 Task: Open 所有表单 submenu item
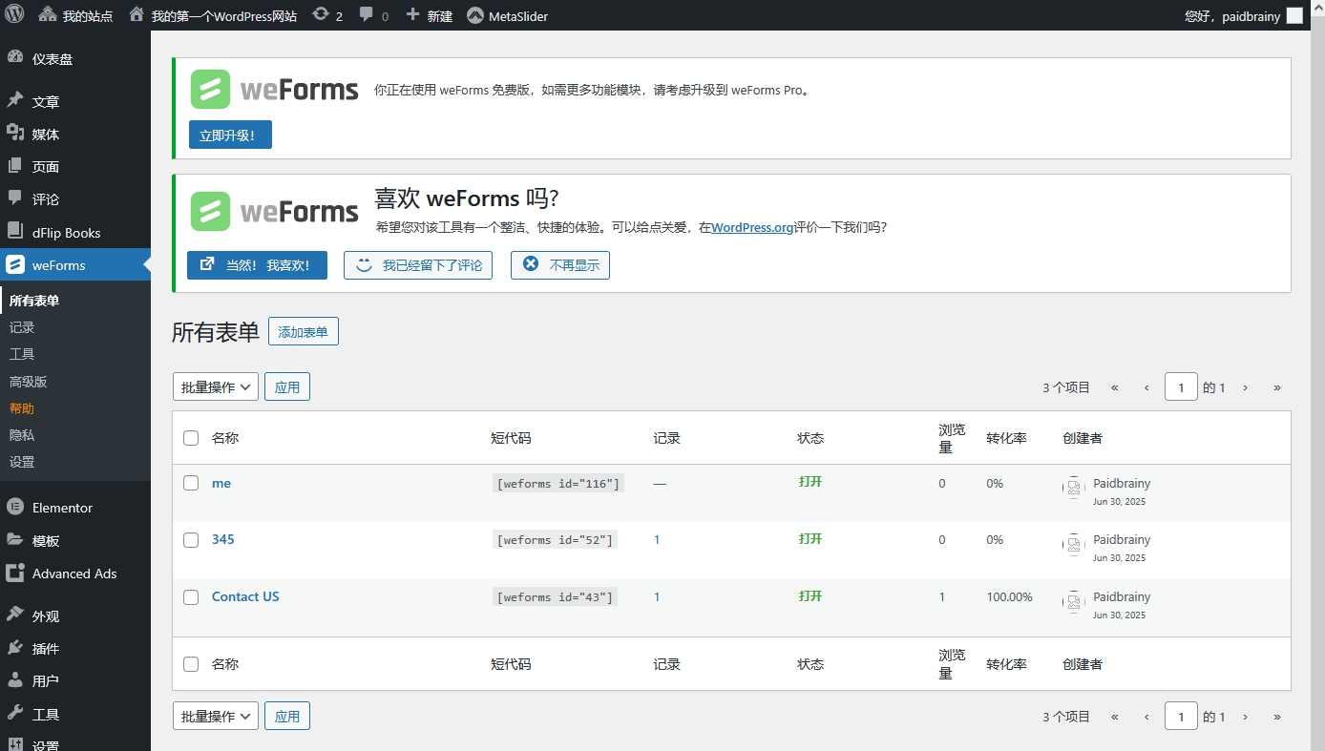pyautogui.click(x=34, y=301)
